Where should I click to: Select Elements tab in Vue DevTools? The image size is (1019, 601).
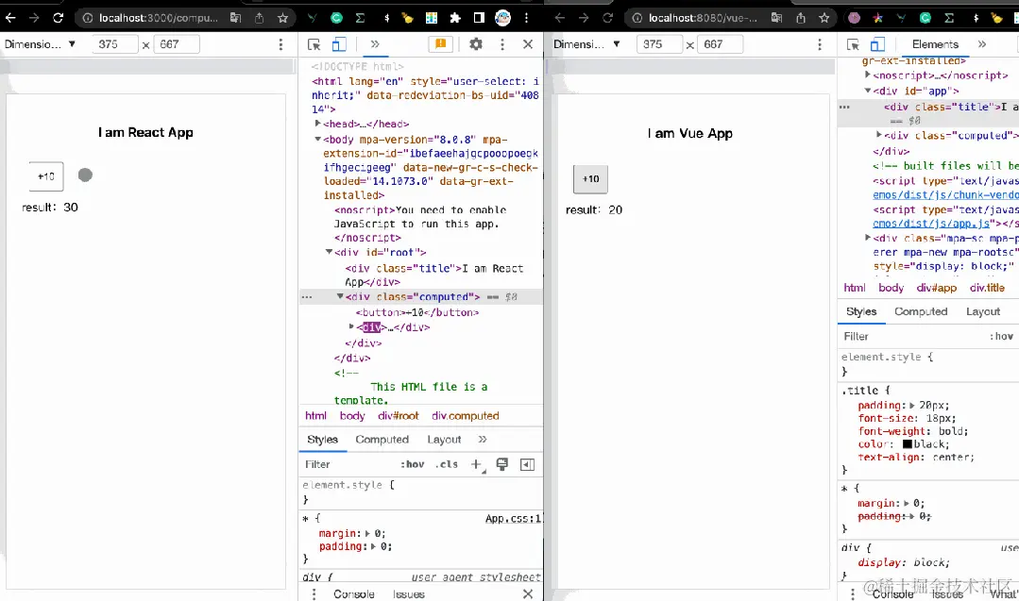pyautogui.click(x=935, y=44)
